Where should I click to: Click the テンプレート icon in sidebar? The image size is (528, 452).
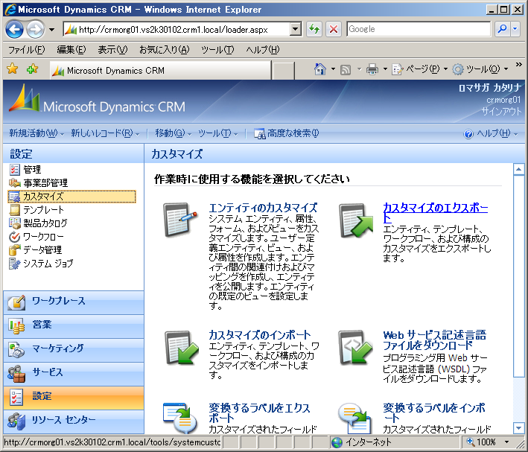14,210
